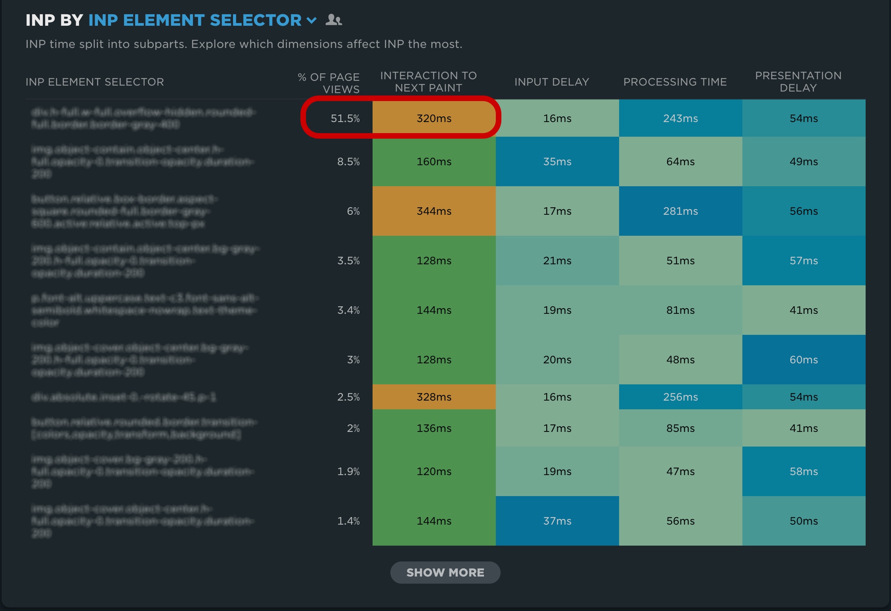Select the 344ms orange INP cell
Viewport: 891px width, 611px height.
434,211
